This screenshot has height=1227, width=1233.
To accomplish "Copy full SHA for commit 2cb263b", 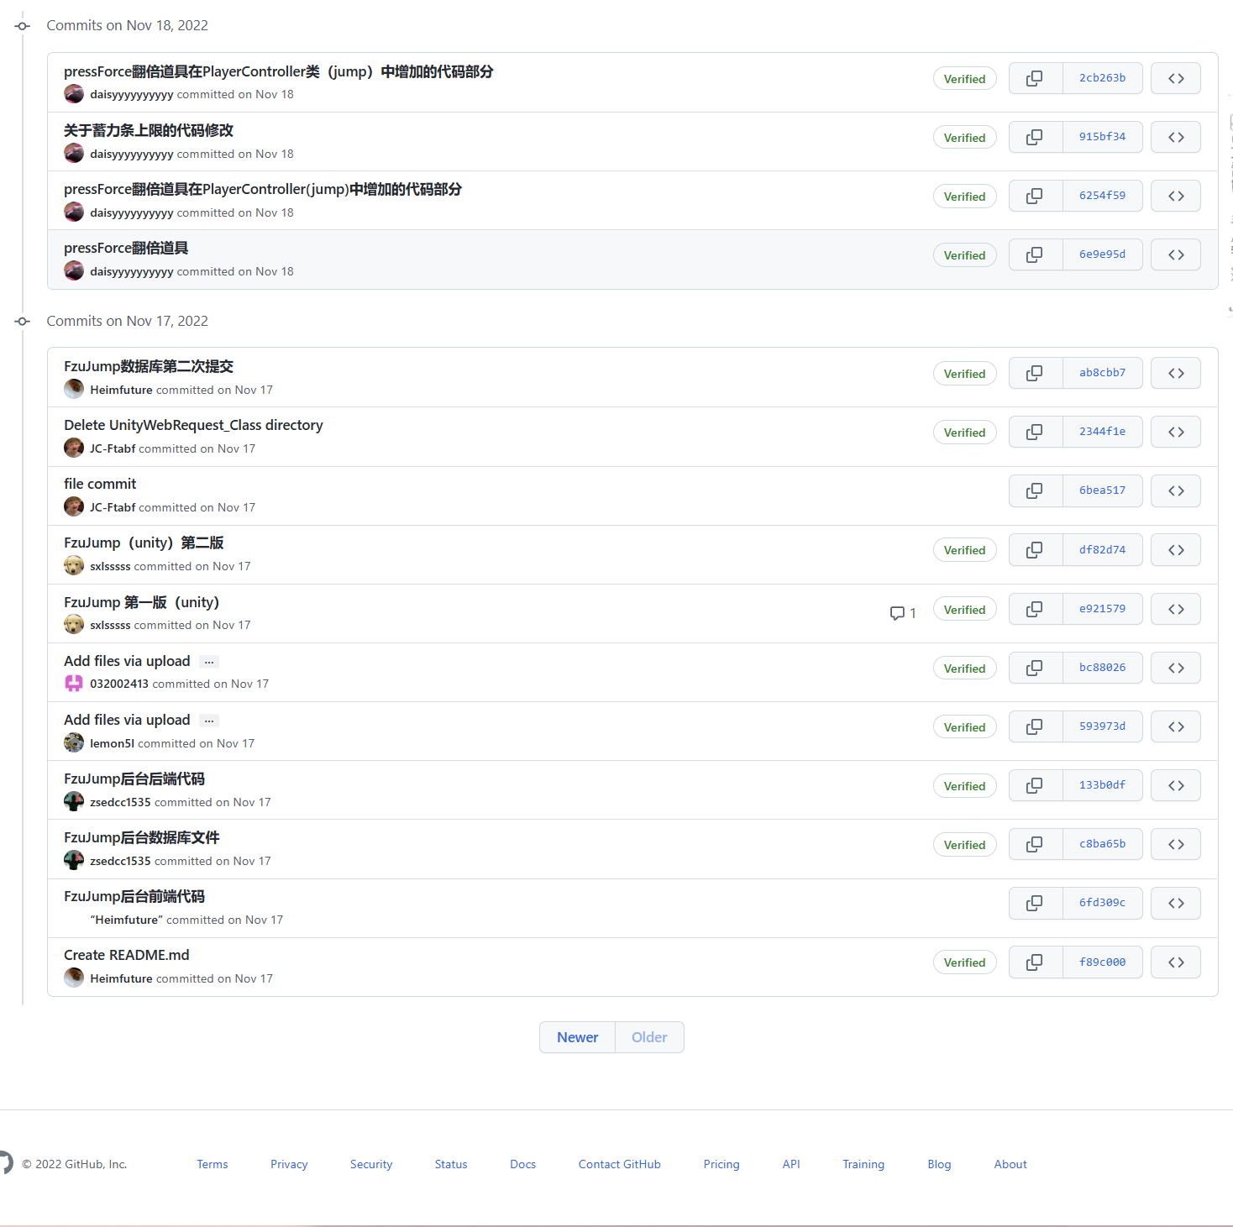I will click(1035, 78).
